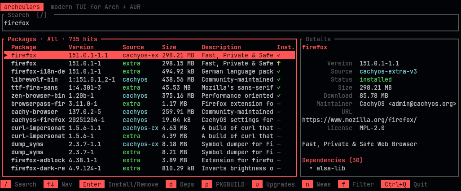Screen dimensions: 461x191
Task: Click the installed checkmark for zen-browser-bin
Action: pos(279,95)
